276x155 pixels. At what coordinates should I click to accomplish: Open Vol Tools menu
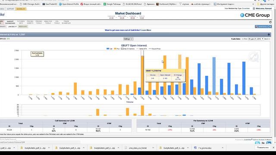pos(57,22)
